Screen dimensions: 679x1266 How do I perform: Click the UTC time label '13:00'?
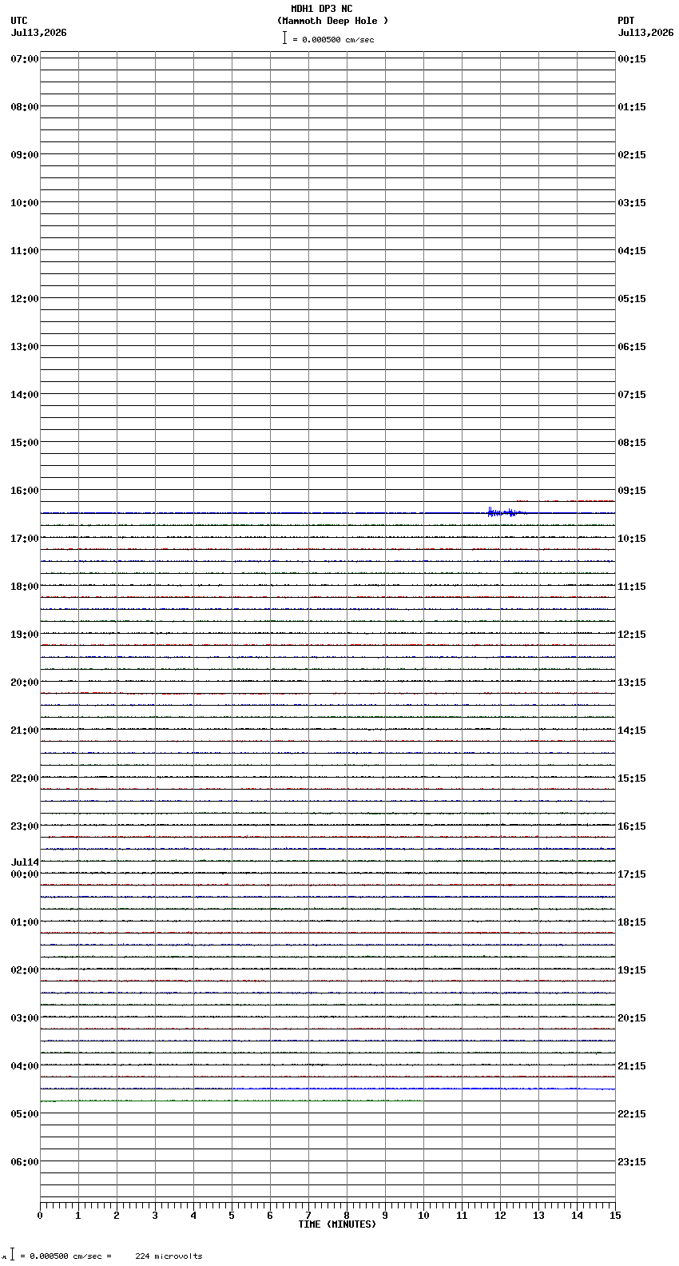25,347
